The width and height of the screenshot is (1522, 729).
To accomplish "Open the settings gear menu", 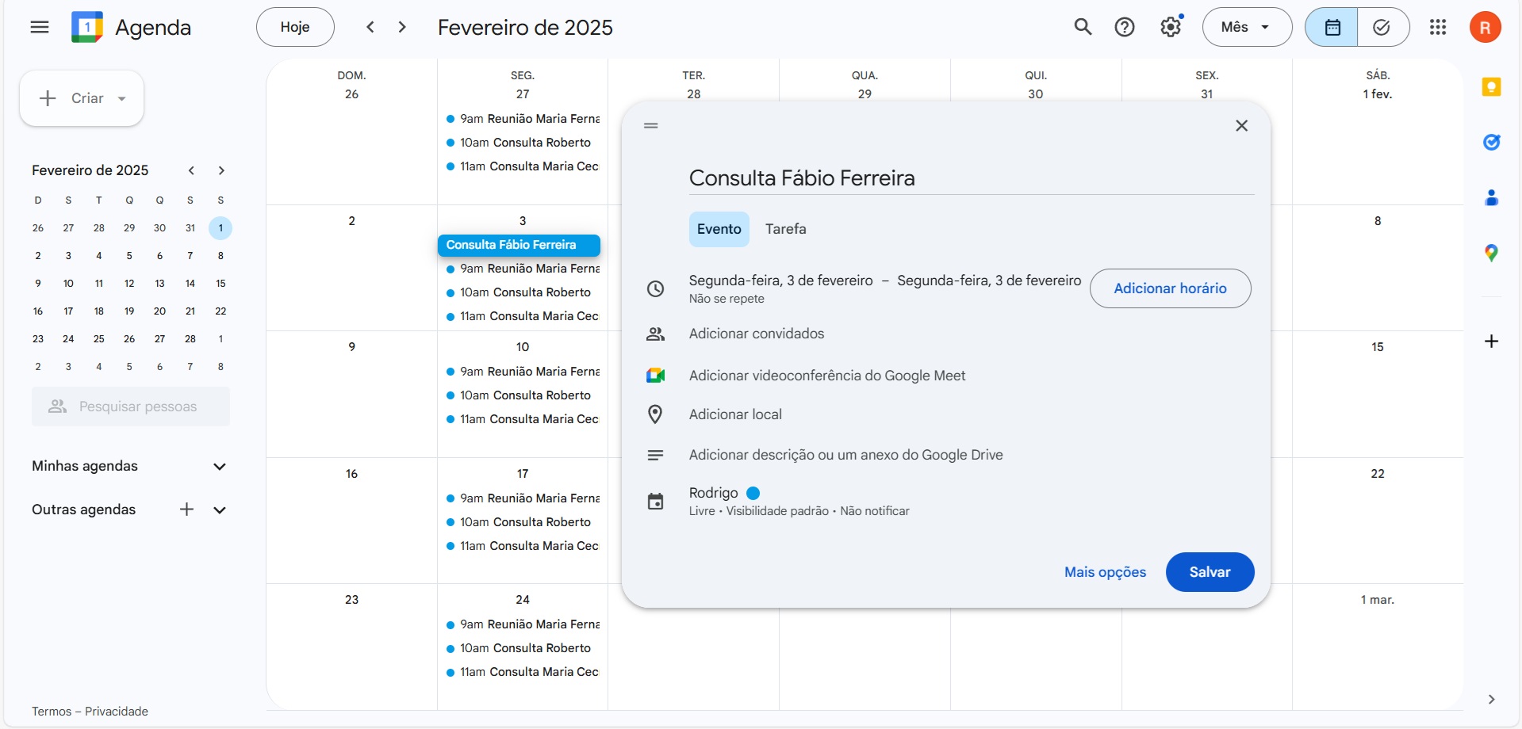I will (1171, 27).
